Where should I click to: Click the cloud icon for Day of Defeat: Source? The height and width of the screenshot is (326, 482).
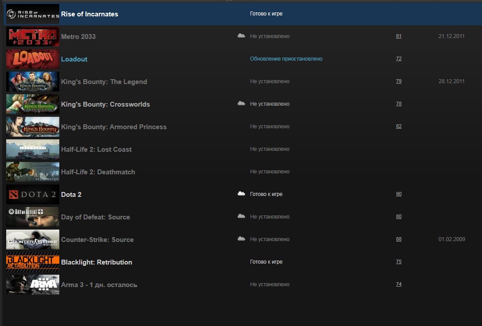(x=241, y=216)
